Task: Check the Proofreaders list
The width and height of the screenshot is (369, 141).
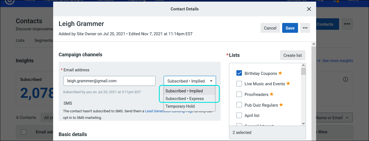Action: (x=239, y=94)
